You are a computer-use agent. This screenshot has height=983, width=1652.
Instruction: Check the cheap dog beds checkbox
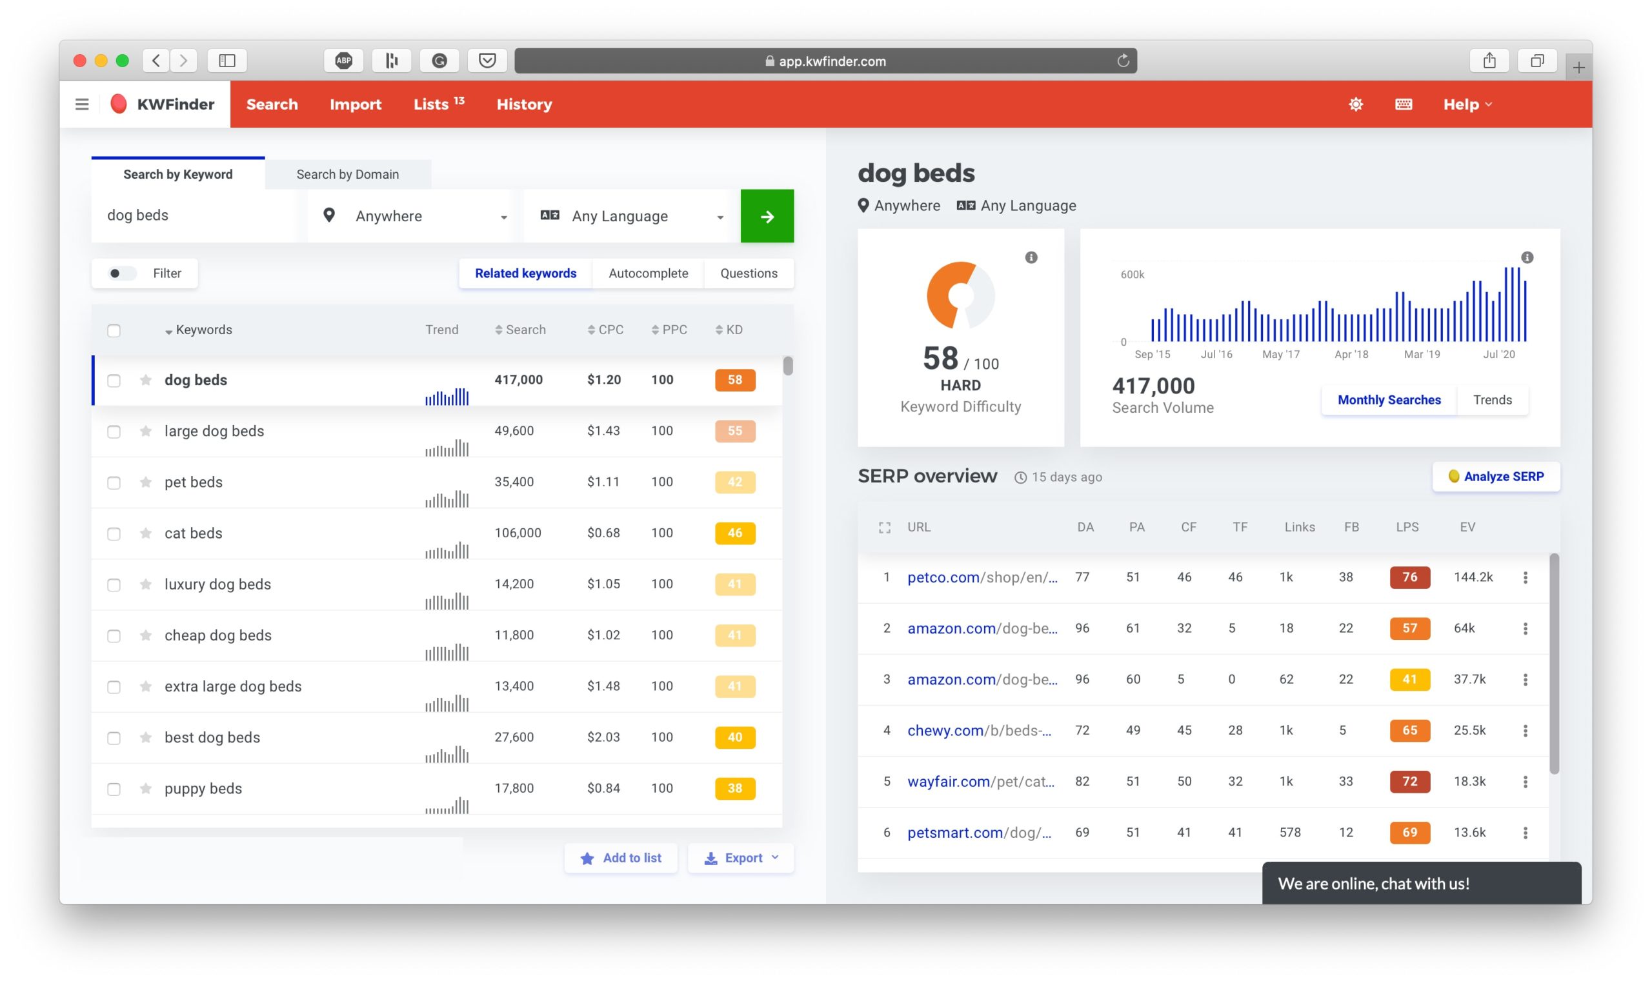click(114, 635)
